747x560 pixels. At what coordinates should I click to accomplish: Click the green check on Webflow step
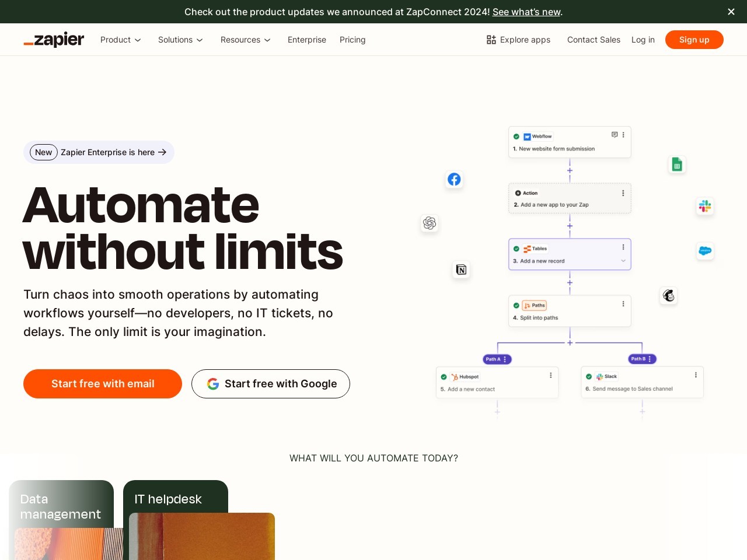(516, 136)
